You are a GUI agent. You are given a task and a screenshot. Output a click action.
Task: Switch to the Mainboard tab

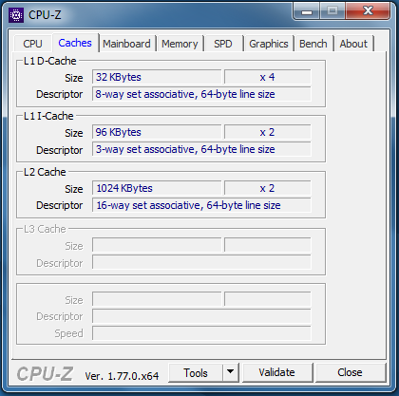(127, 44)
